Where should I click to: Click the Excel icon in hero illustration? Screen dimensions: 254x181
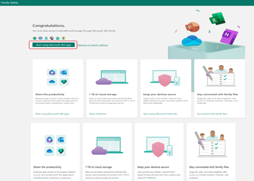(217, 18)
